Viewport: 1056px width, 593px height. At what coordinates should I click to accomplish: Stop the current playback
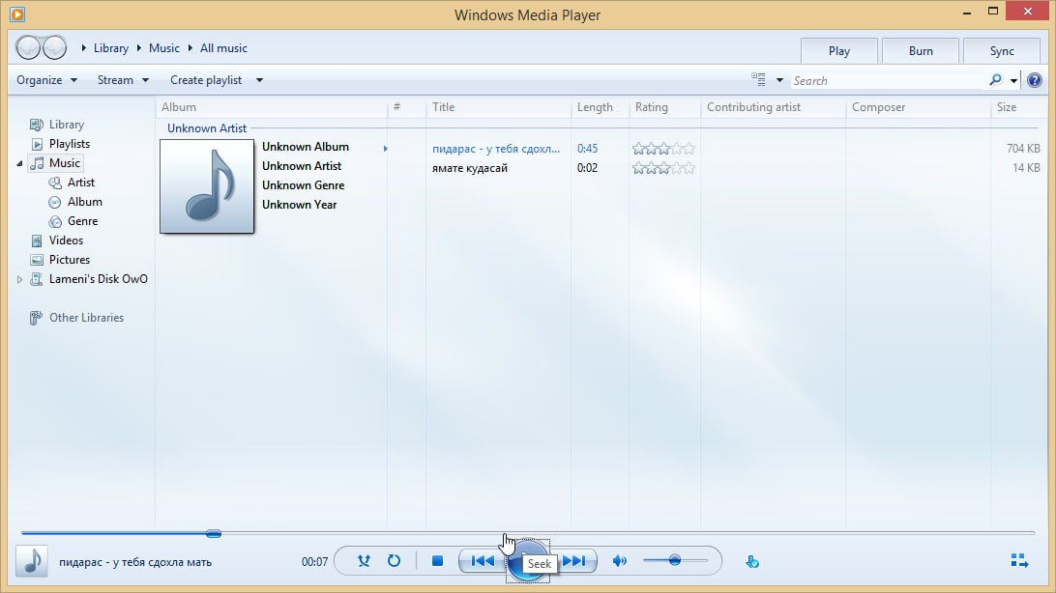(x=437, y=561)
